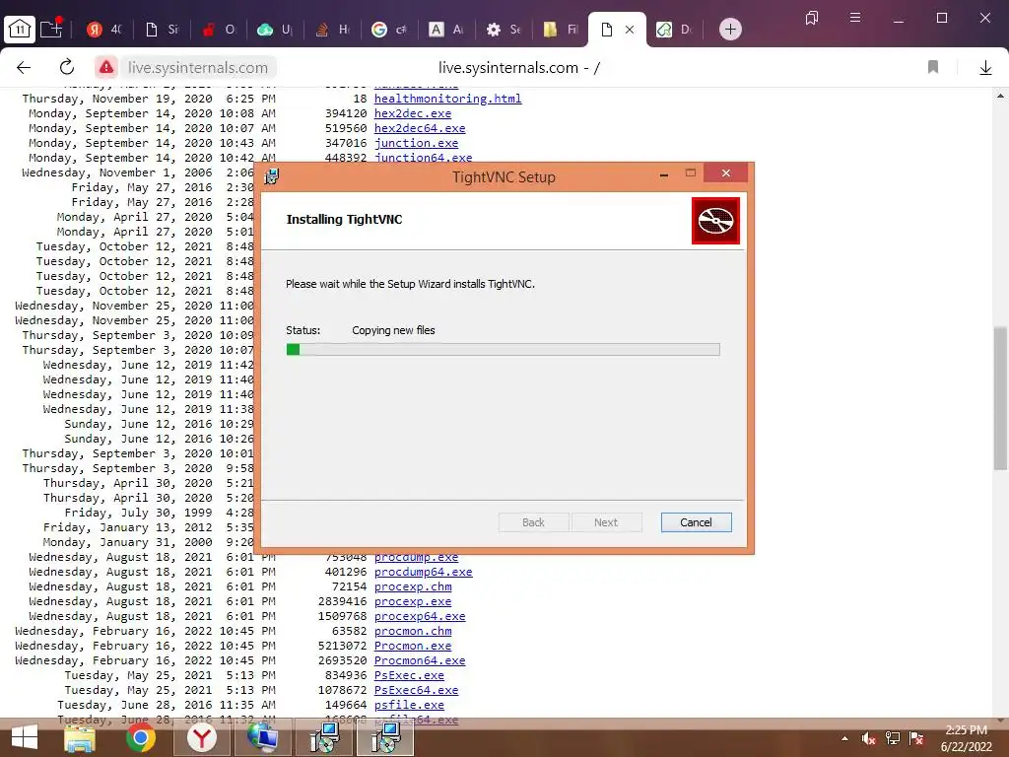Switch to the cloud upload tab labeled U
The width and height of the screenshot is (1009, 757).
point(276,29)
